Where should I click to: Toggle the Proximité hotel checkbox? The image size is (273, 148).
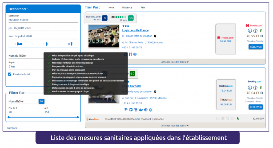tap(10, 74)
